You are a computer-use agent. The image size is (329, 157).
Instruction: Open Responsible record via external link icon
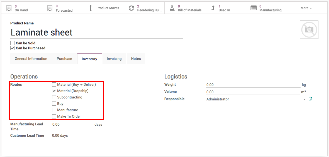[310, 99]
